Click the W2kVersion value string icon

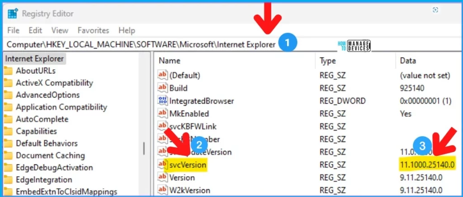pyautogui.click(x=163, y=190)
